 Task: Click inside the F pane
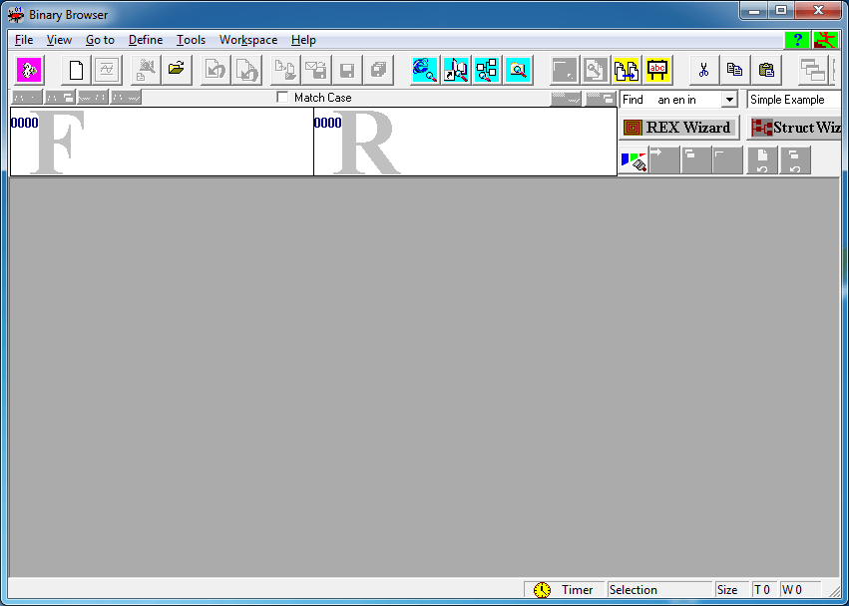(x=162, y=142)
